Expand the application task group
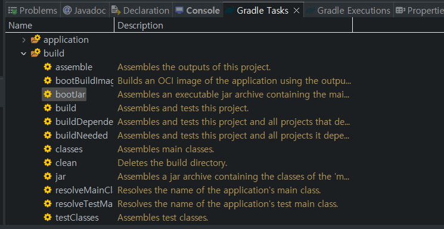444x229 pixels. tap(24, 40)
